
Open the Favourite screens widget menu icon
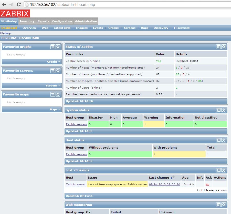(52, 71)
